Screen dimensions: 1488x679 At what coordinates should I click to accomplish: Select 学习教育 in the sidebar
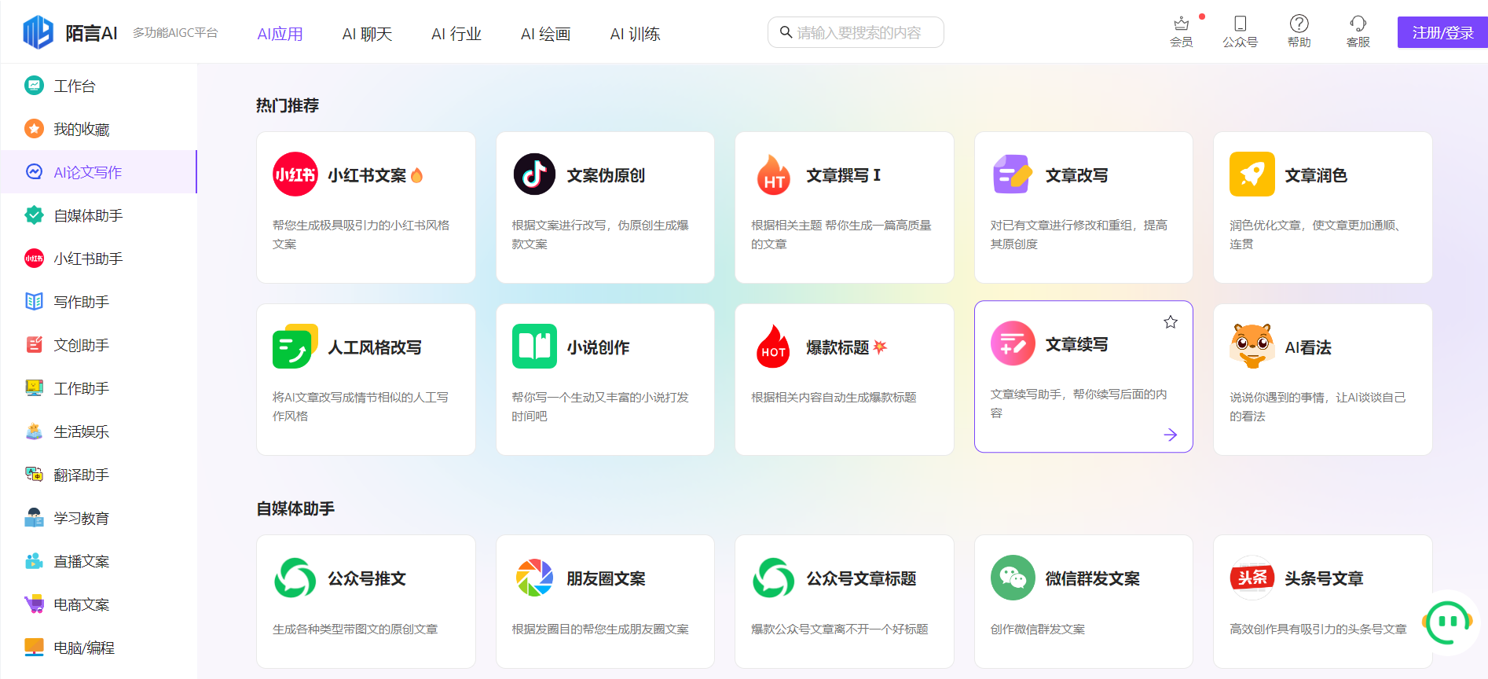98,518
